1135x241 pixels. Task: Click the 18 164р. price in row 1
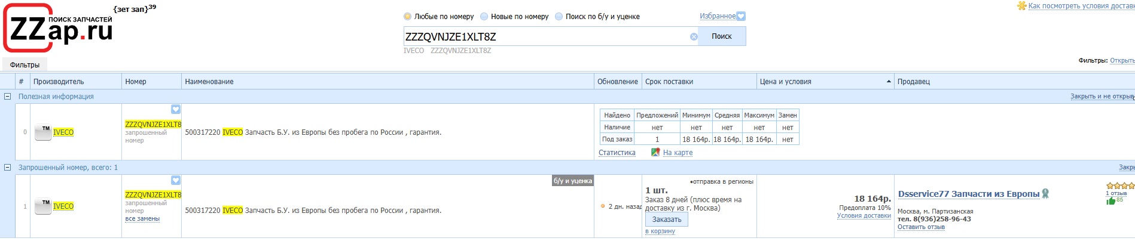point(872,199)
